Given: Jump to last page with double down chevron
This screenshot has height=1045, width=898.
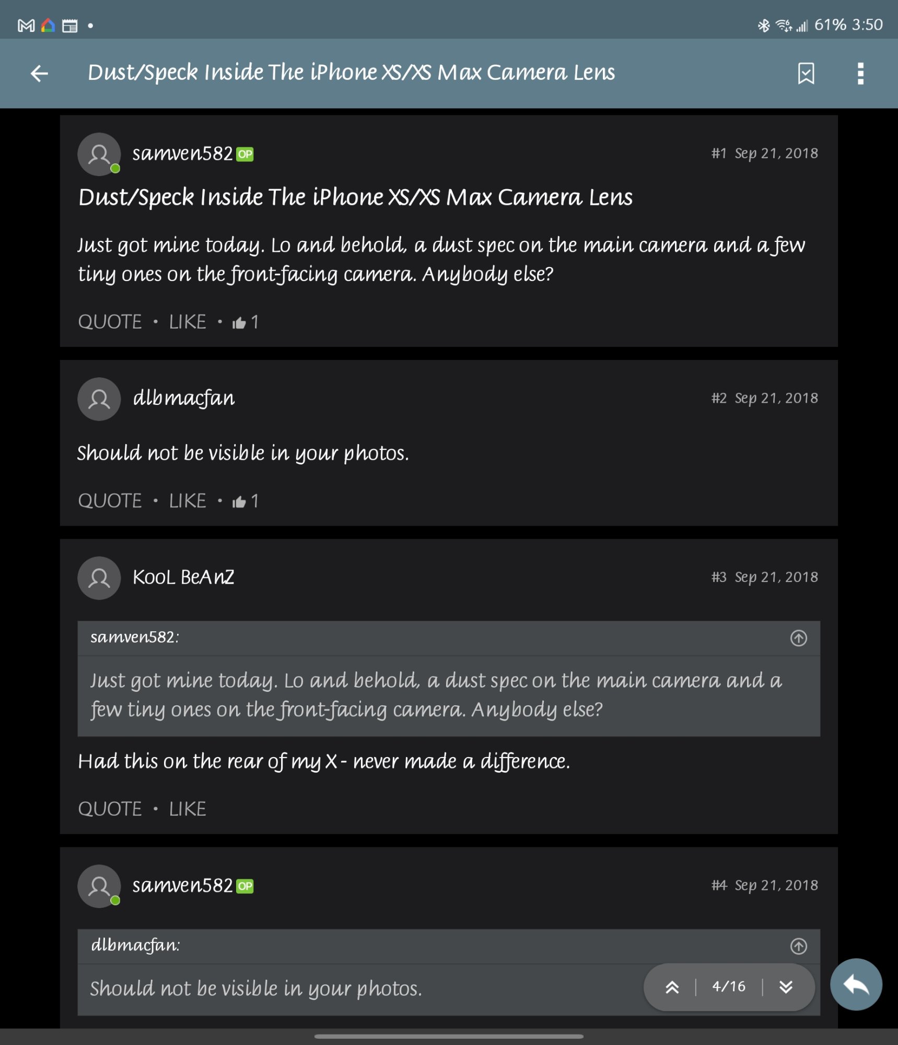Looking at the screenshot, I should click(x=786, y=987).
